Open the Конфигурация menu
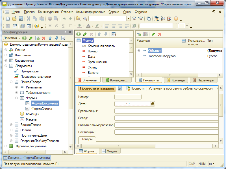The image size is (226, 169). tap(48, 12)
